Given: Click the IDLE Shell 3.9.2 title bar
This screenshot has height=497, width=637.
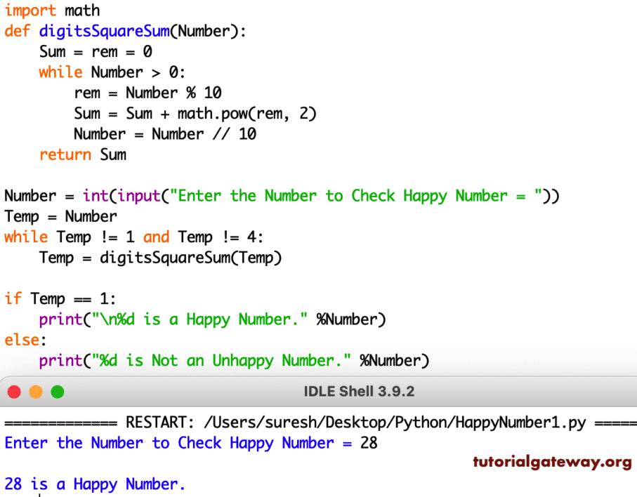Looking at the screenshot, I should pyautogui.click(x=359, y=392).
